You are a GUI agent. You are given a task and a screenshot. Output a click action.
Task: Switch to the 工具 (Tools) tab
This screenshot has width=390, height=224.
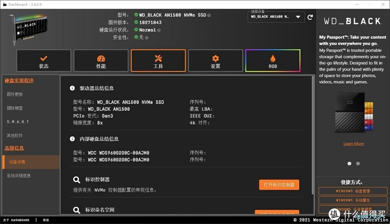coord(158,60)
